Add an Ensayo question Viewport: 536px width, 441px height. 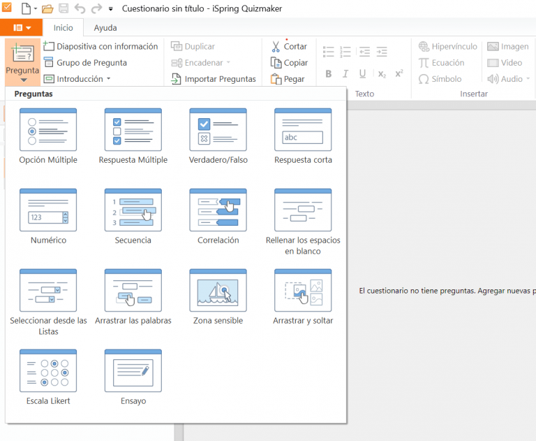pyautogui.click(x=133, y=377)
